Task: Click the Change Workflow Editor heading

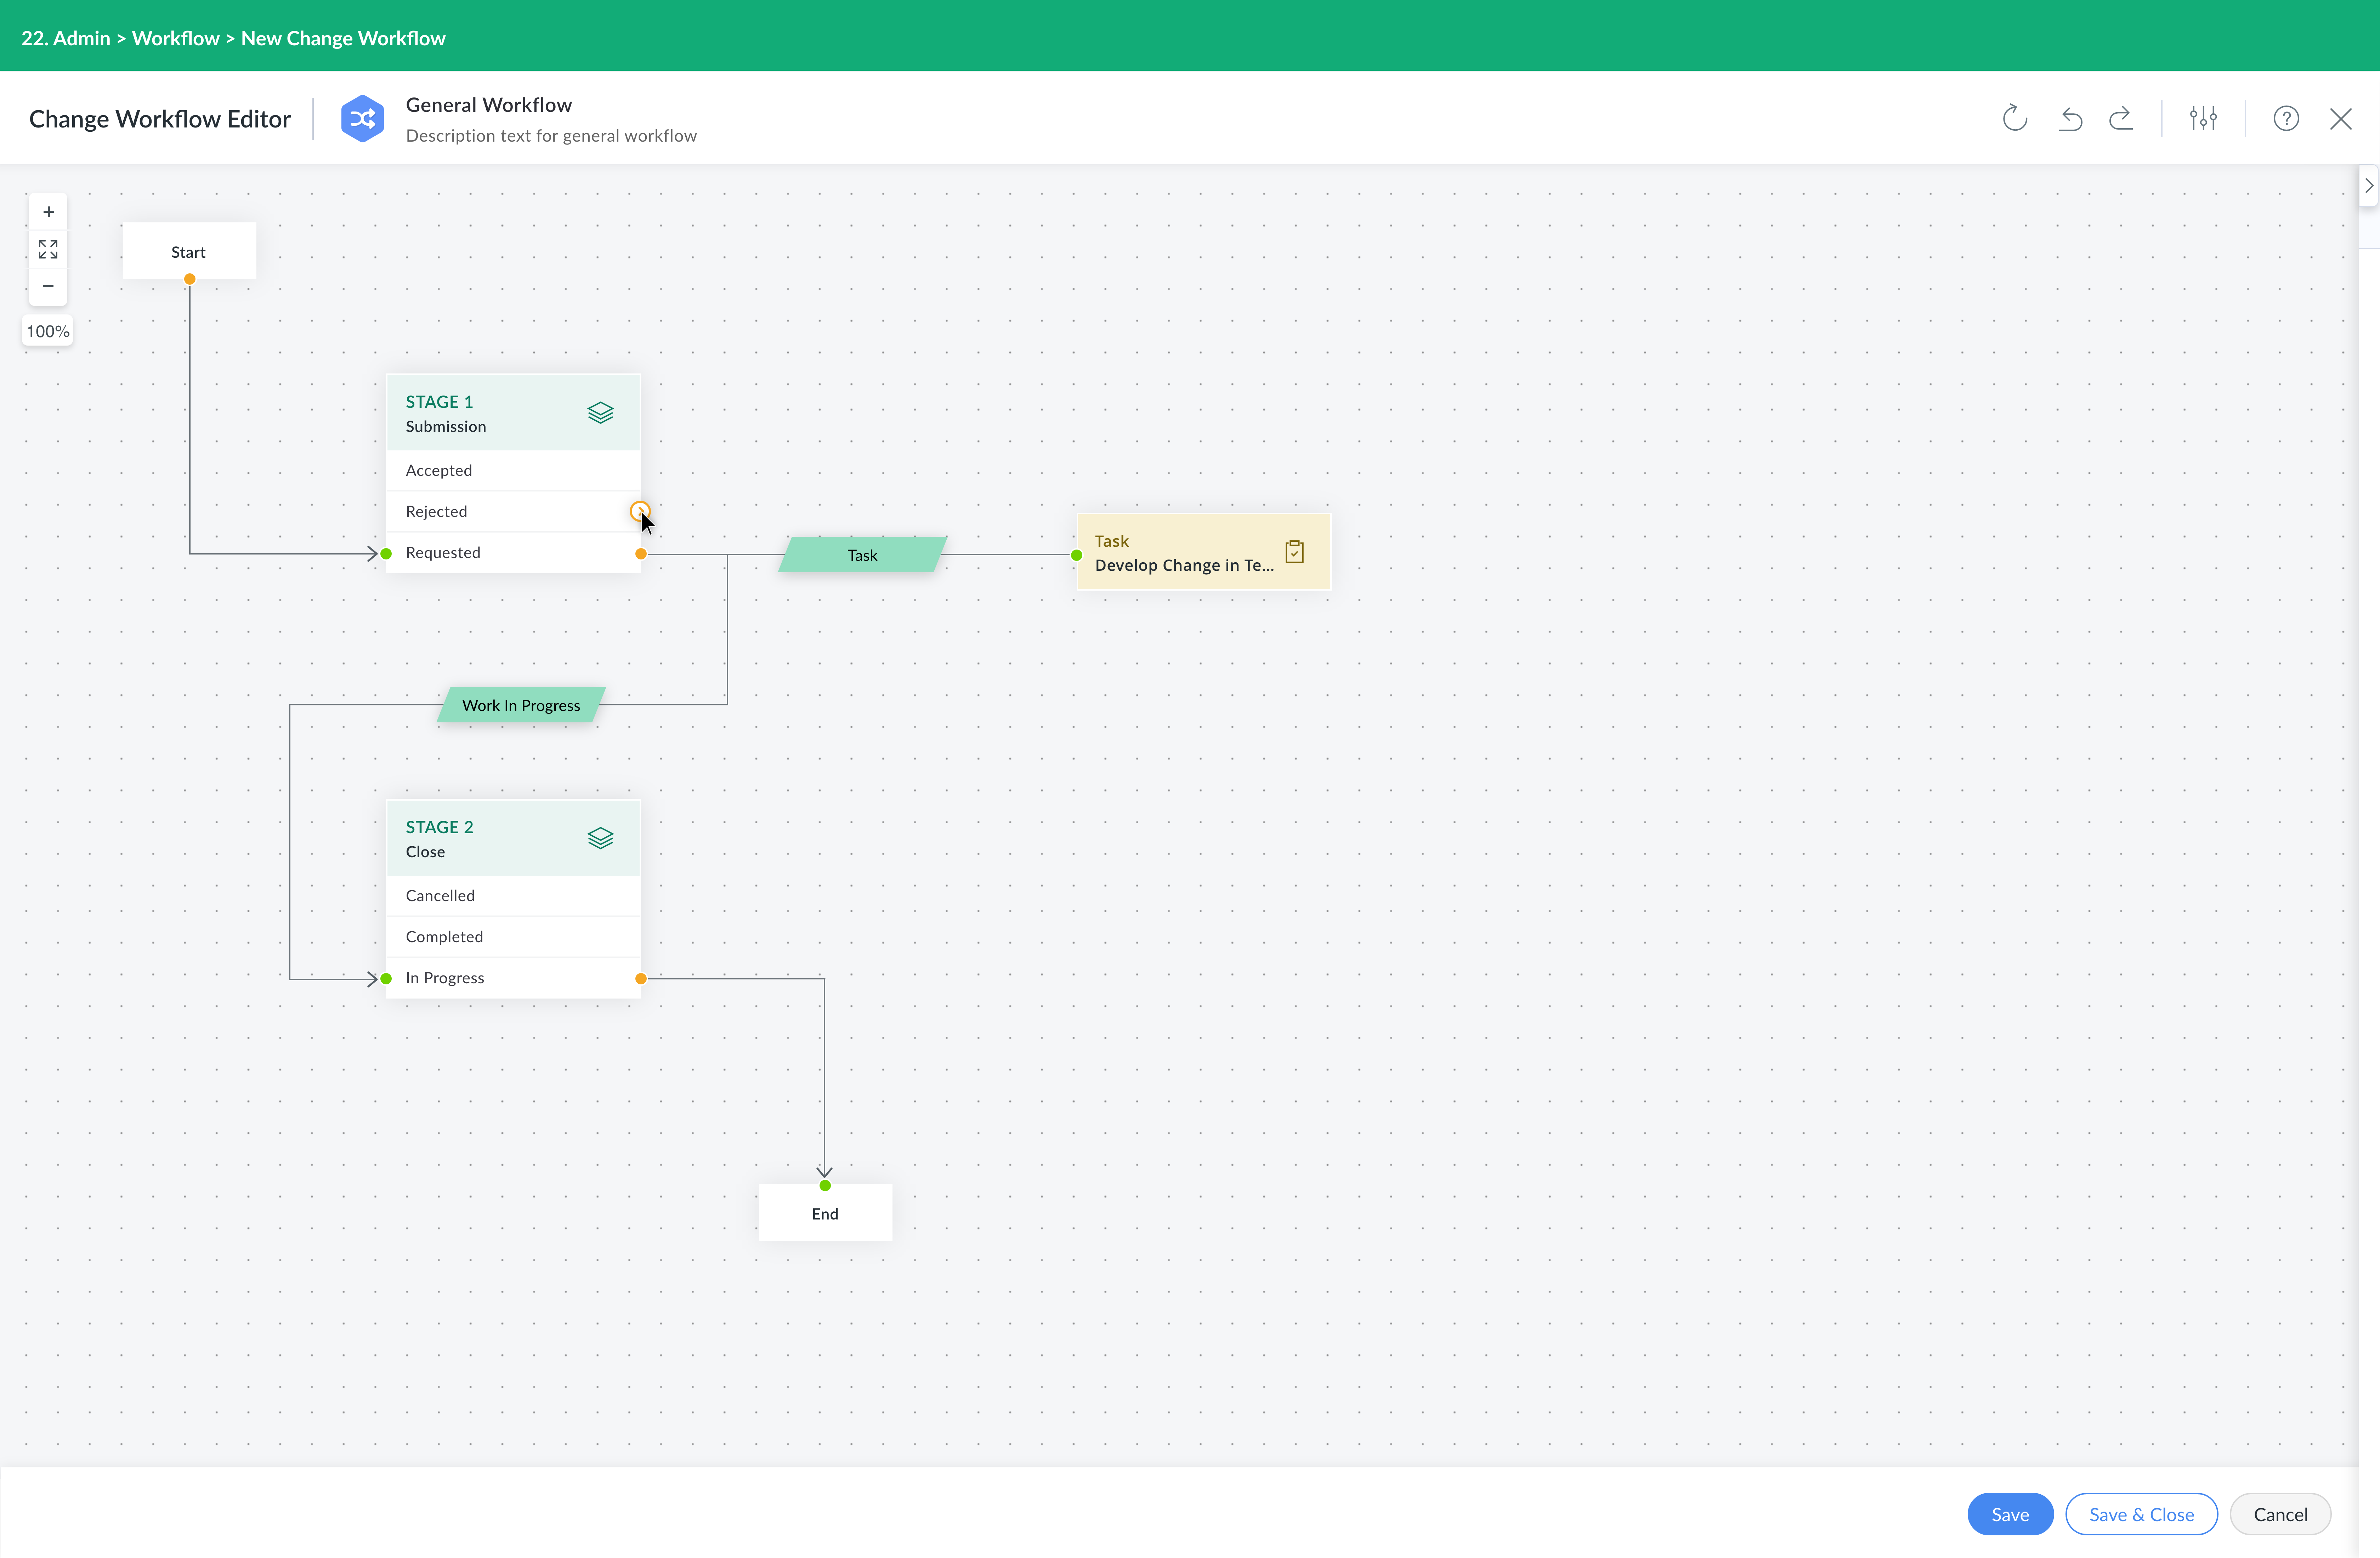Action: 160,119
